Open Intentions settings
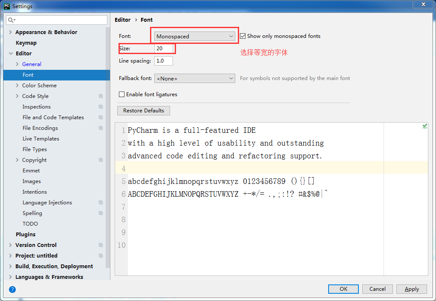 (35, 192)
